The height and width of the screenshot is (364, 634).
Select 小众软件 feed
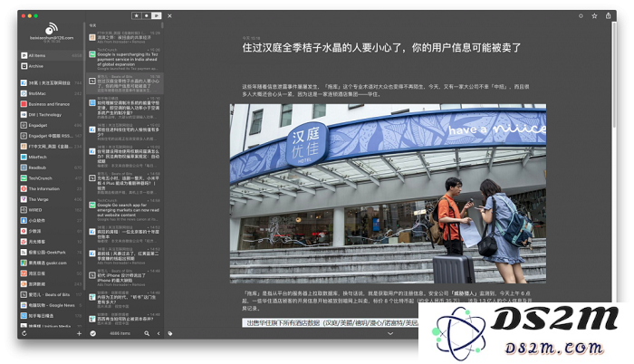point(52,220)
